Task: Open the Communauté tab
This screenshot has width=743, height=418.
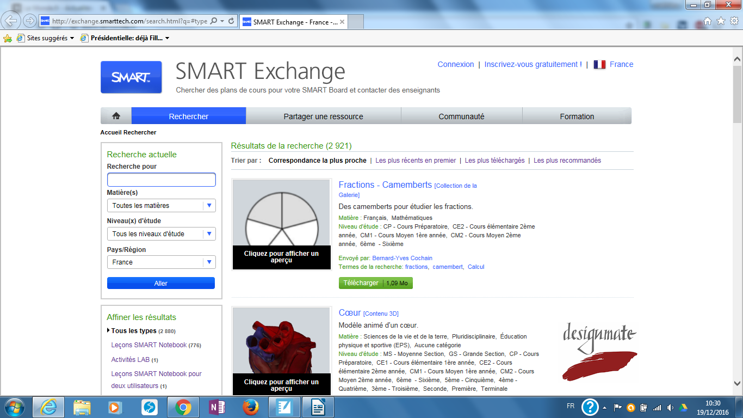Action: pyautogui.click(x=461, y=116)
